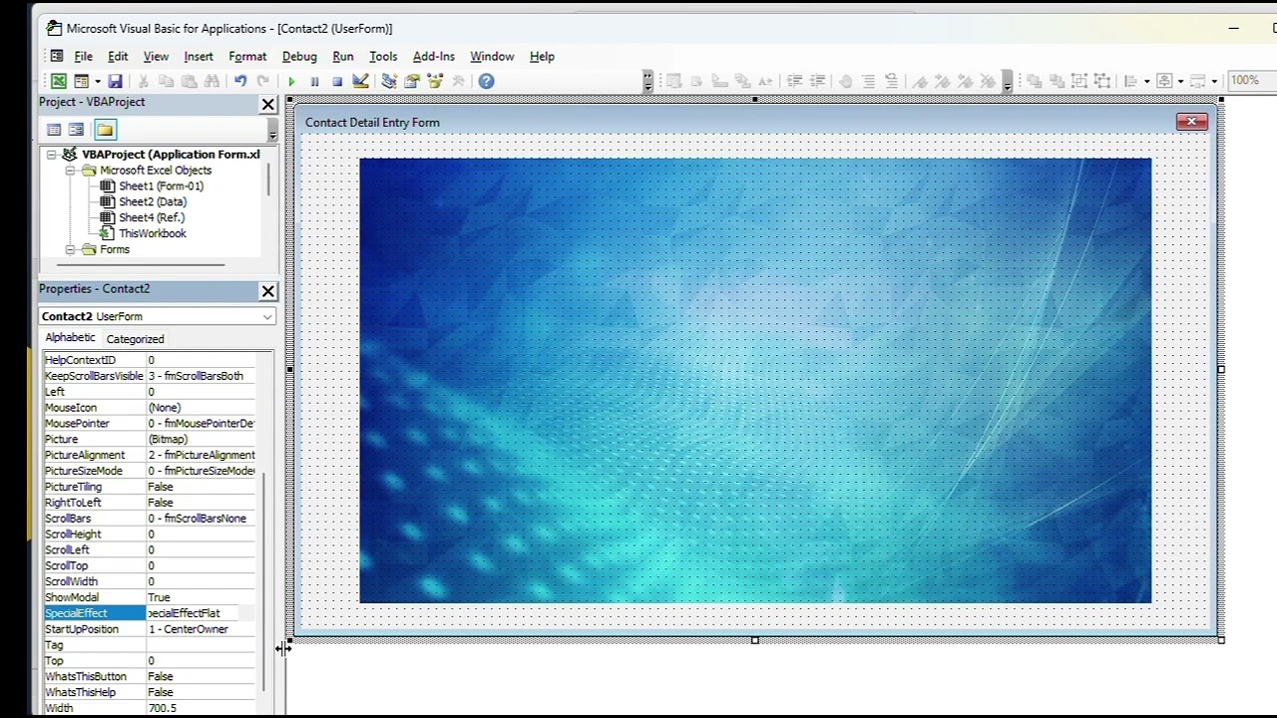Screen dimensions: 1277x718
Task: Toggle Folders icon in Project panel
Action: [x=105, y=130]
